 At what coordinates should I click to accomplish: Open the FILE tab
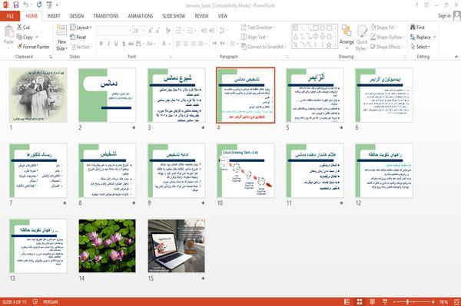pyautogui.click(x=10, y=16)
